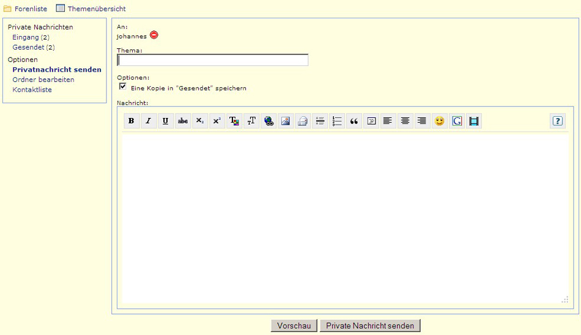The height and width of the screenshot is (335, 581).
Task: Open the Kontaktliste option
Action: 32,89
